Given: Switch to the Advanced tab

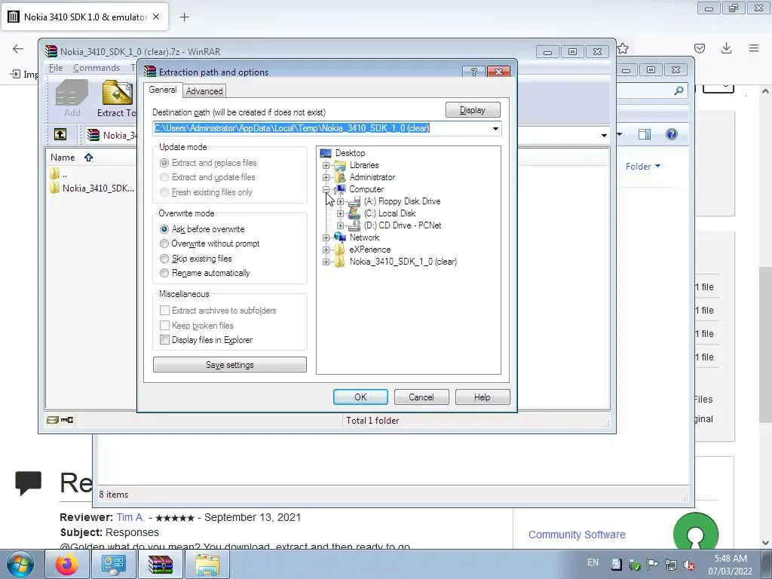Looking at the screenshot, I should click(204, 91).
